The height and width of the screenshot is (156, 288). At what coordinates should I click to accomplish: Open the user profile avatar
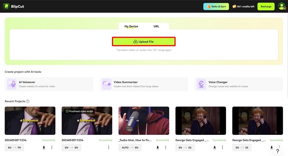[x=282, y=6]
